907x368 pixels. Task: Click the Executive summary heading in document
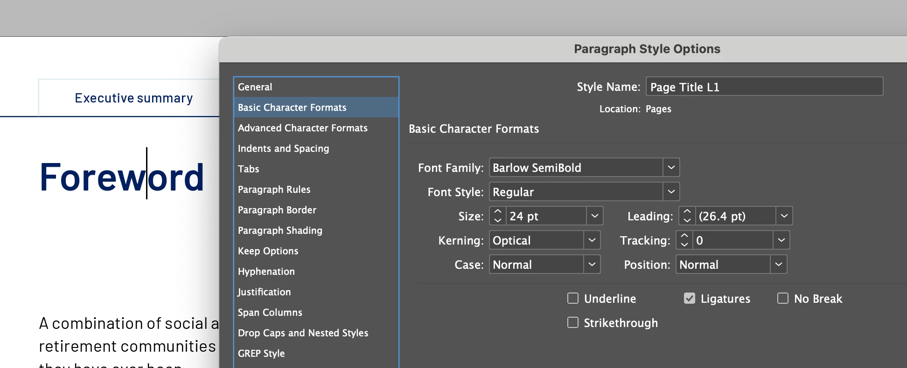coord(133,98)
